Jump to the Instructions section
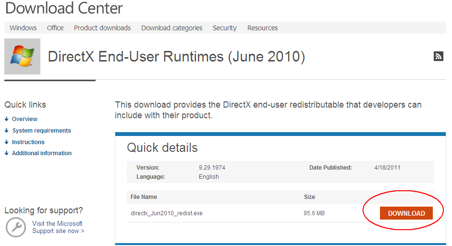 pyautogui.click(x=28, y=142)
